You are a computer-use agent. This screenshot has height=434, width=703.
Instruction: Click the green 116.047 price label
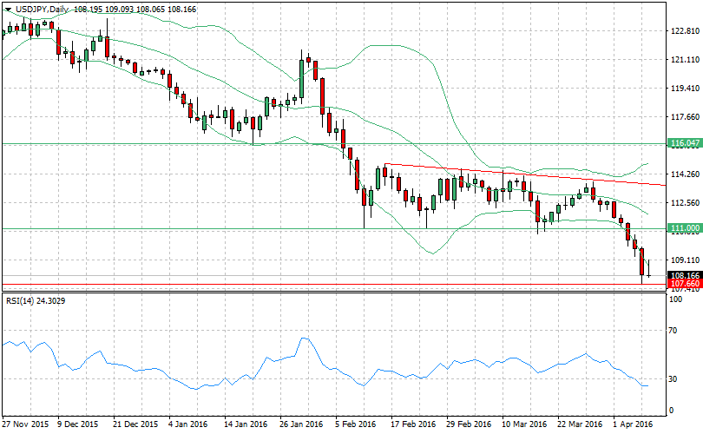click(x=685, y=143)
